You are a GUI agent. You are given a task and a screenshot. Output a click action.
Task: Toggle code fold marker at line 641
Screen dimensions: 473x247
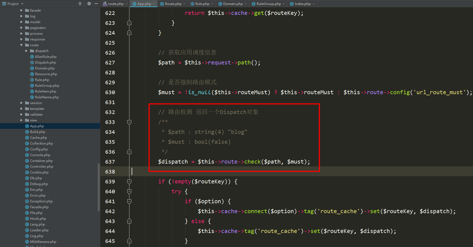[x=129, y=201]
